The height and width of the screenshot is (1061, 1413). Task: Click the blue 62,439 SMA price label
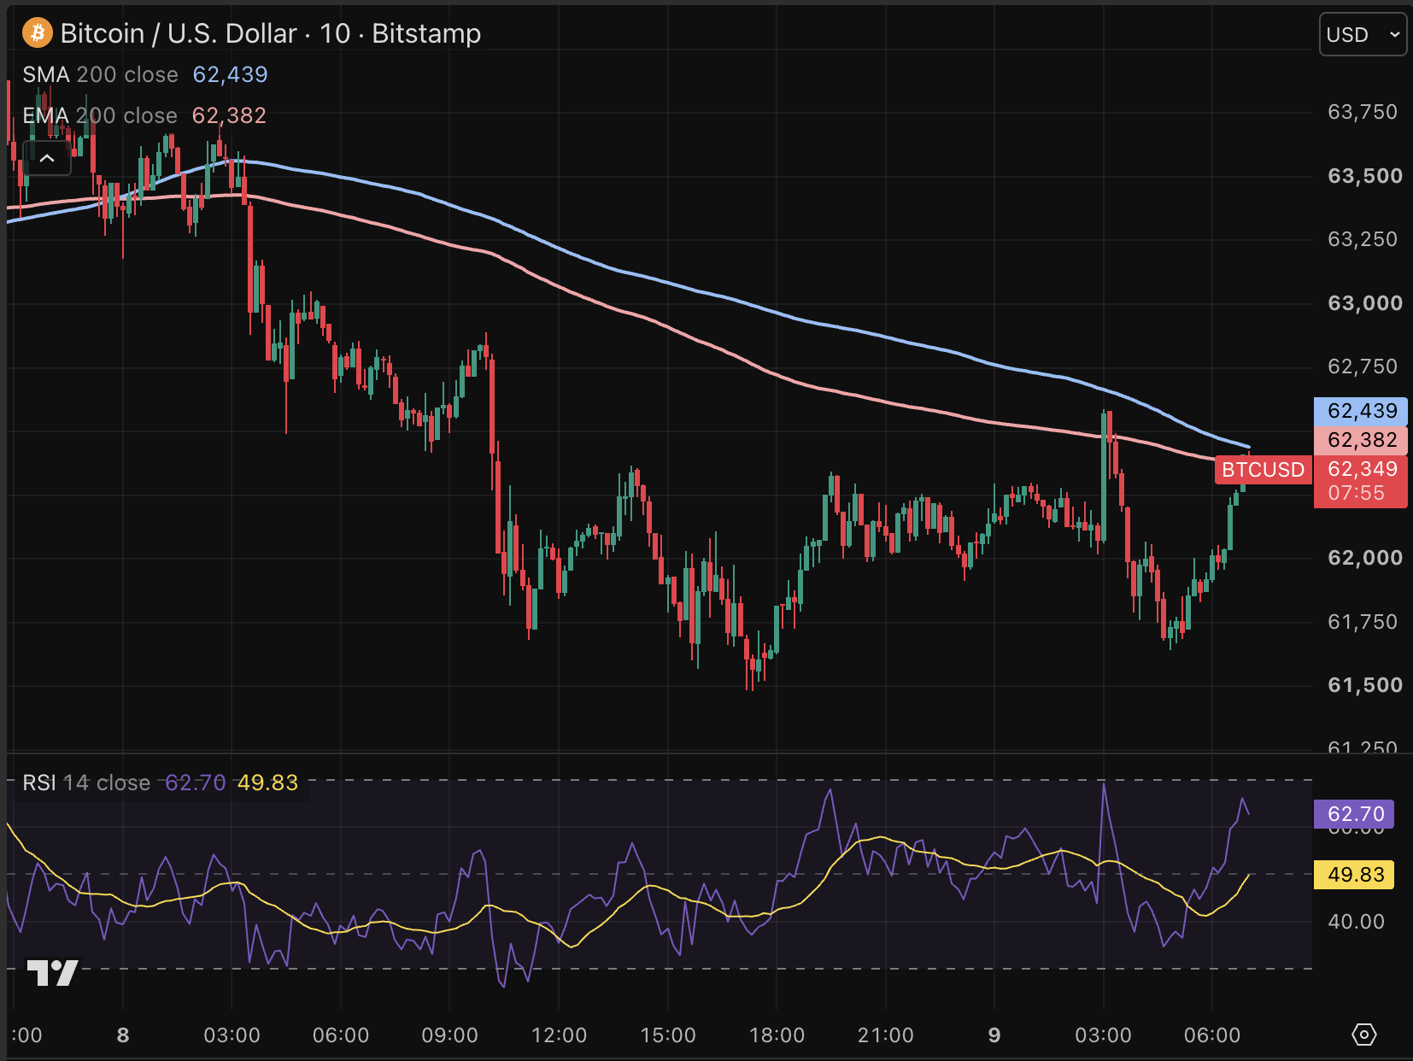(x=1362, y=411)
